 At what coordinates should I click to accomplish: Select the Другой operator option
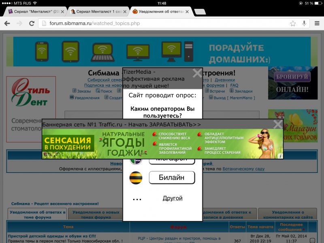(x=173, y=198)
